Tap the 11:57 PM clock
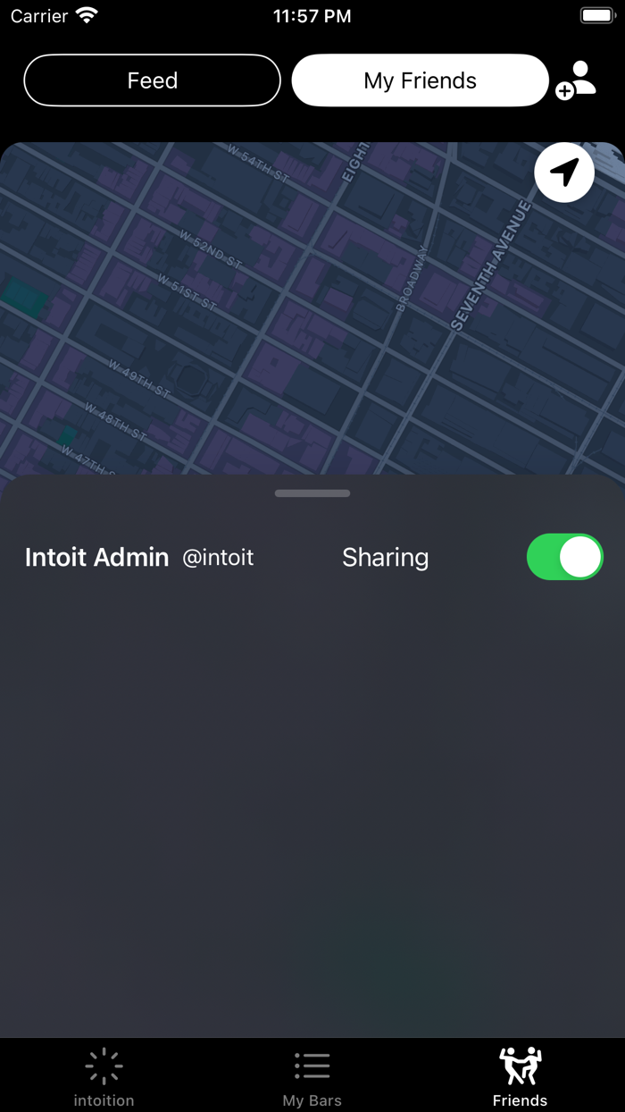The width and height of the screenshot is (625, 1112). coord(312,16)
